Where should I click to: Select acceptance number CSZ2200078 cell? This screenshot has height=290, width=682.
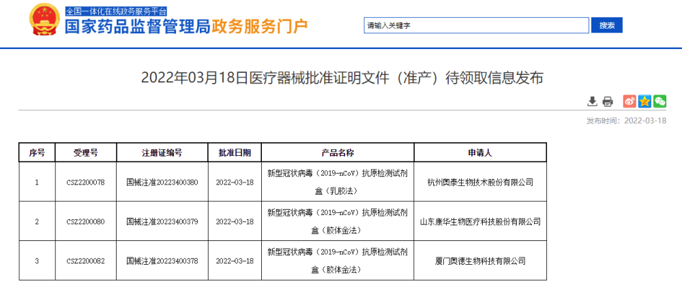point(86,182)
